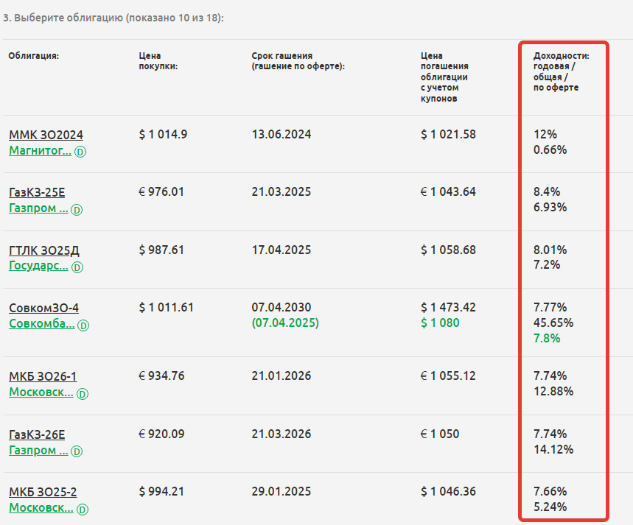Screen dimensions: 633x525
Task: Click the Цена покупки column header
Action: 158,61
